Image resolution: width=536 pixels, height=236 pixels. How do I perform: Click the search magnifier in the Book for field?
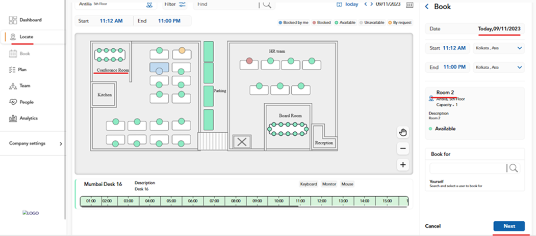point(513,168)
